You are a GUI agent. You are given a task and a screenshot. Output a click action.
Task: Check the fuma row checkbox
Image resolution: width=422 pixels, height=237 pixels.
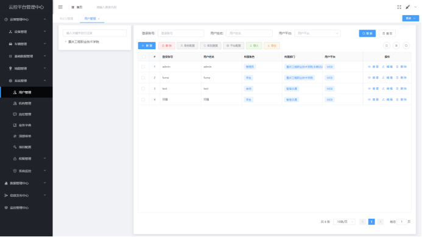143,78
